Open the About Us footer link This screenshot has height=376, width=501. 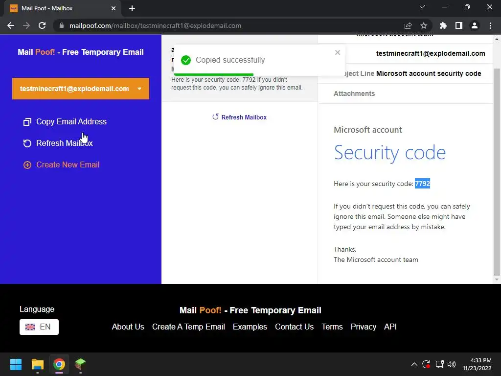(128, 327)
